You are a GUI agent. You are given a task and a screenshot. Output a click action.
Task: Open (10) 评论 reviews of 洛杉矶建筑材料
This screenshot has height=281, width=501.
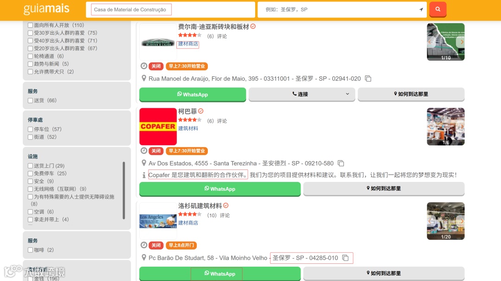(x=218, y=215)
